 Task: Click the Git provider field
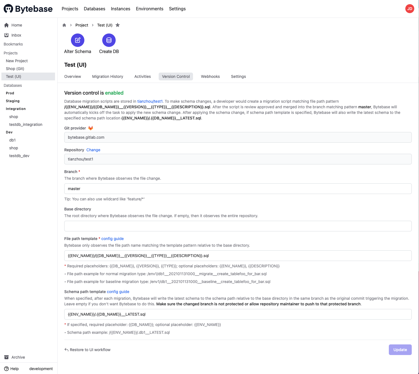pyautogui.click(x=238, y=137)
